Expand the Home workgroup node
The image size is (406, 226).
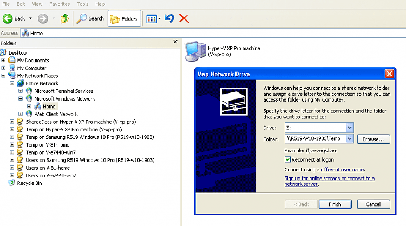(x=29, y=107)
